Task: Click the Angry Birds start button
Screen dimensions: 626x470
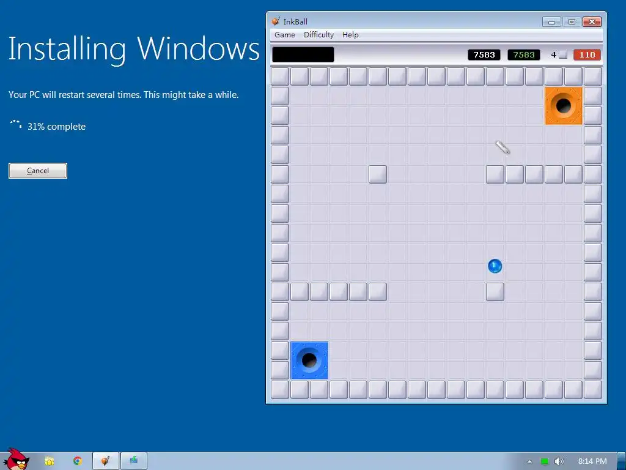Action: point(16,460)
